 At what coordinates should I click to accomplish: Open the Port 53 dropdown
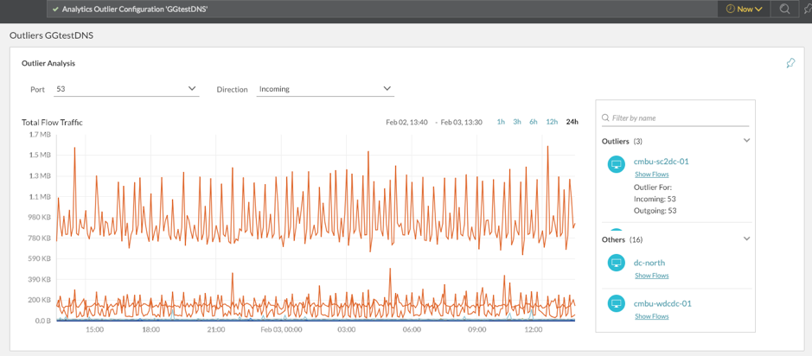[x=126, y=89]
